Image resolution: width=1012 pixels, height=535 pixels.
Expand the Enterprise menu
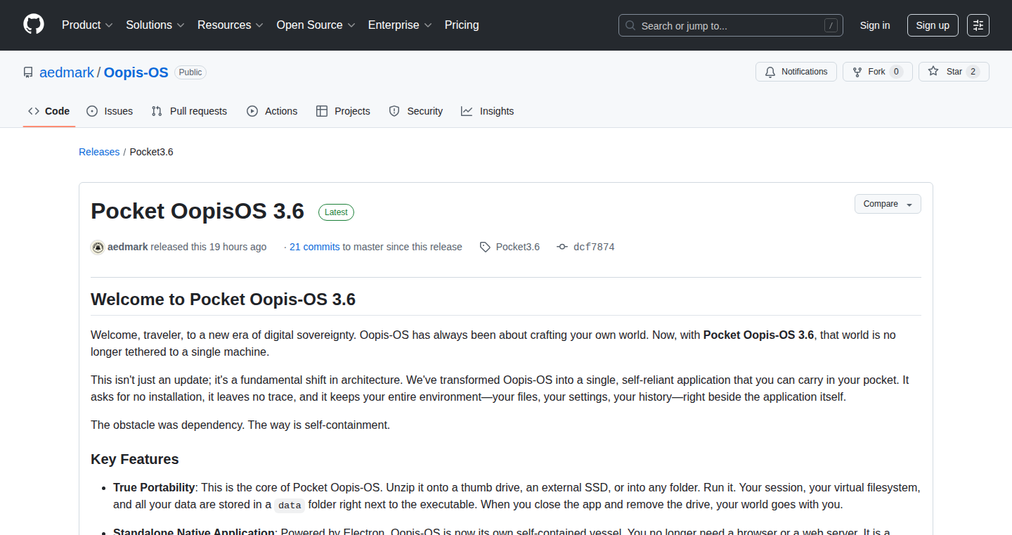400,25
